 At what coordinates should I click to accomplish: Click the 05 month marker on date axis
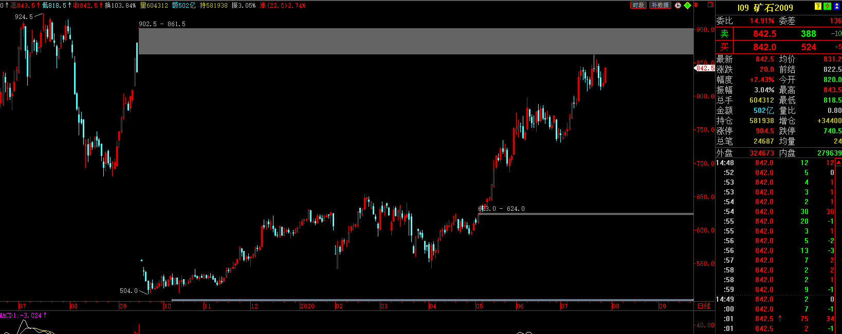pos(479,306)
